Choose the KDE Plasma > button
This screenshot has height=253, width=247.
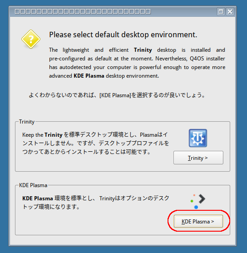[198, 221]
